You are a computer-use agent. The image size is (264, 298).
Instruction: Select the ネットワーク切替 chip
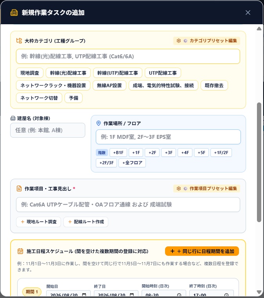click(39, 98)
